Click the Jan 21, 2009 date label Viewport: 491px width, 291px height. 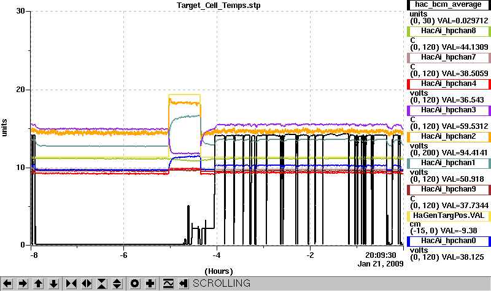pyautogui.click(x=381, y=264)
